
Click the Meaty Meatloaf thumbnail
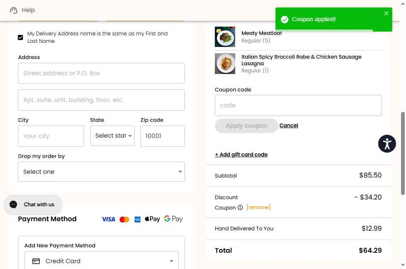[x=225, y=37]
